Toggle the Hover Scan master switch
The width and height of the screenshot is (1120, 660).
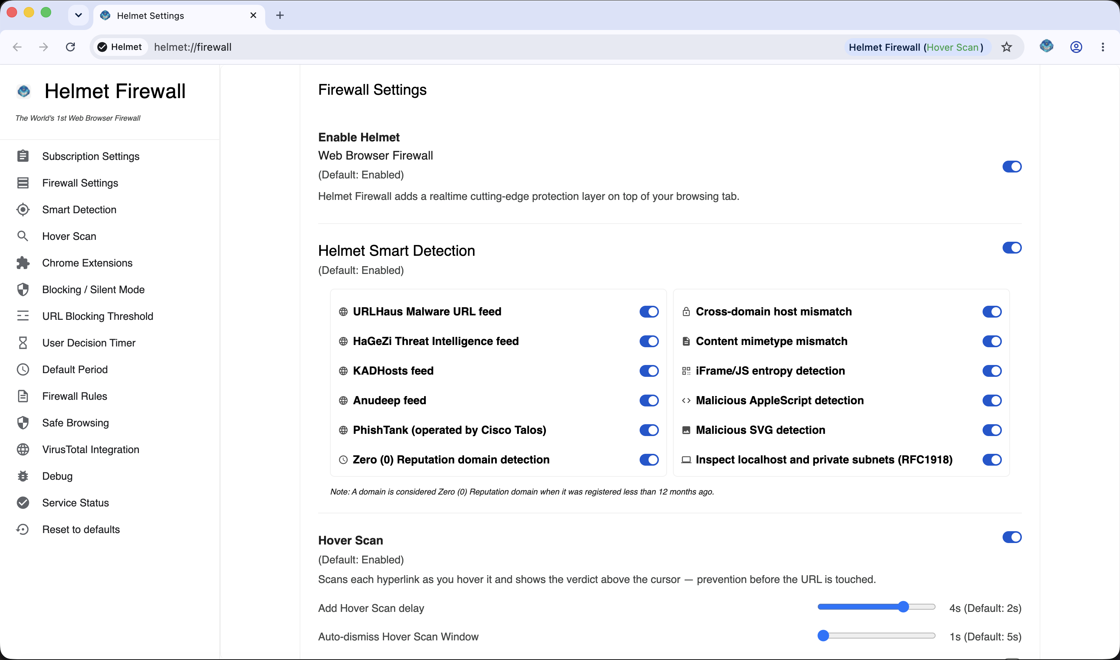point(1012,537)
